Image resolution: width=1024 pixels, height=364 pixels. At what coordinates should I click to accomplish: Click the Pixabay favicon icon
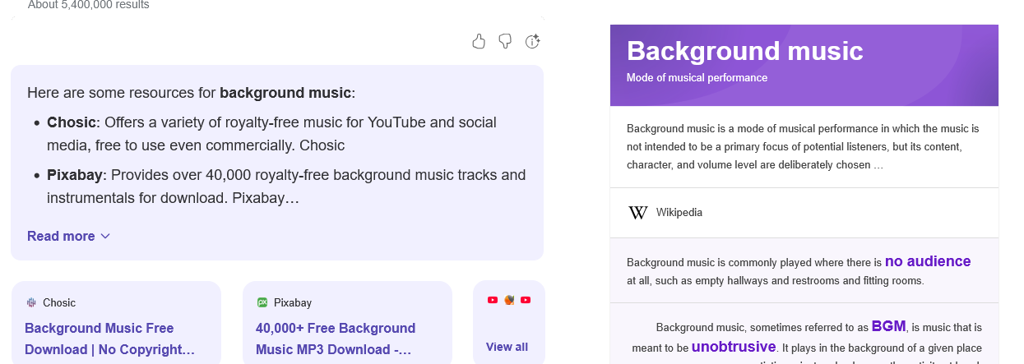point(262,302)
